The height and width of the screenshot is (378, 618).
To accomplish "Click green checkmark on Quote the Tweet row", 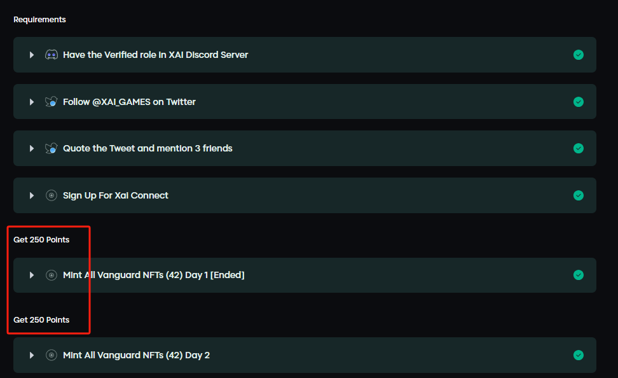I will coord(578,148).
